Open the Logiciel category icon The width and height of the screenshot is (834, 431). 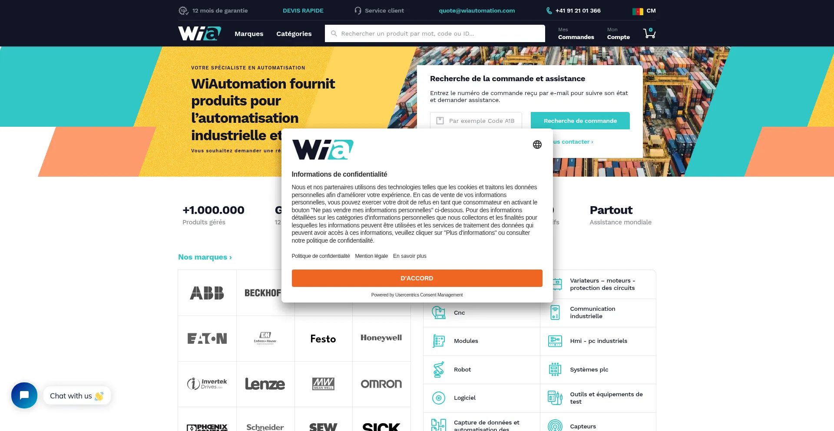[x=439, y=398]
